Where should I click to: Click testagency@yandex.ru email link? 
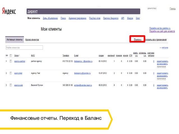coord(82,73)
